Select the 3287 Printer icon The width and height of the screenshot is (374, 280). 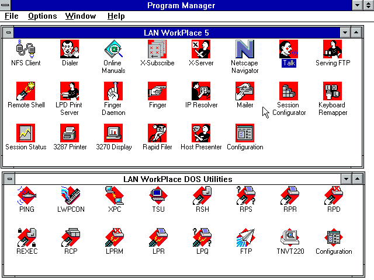[x=70, y=133]
